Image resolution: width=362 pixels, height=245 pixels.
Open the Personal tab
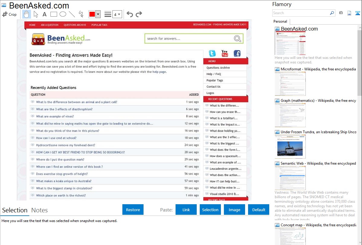(x=280, y=21)
